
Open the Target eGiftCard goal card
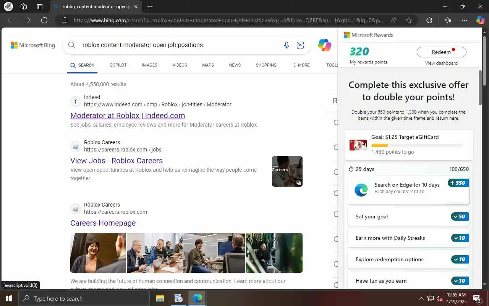408,145
